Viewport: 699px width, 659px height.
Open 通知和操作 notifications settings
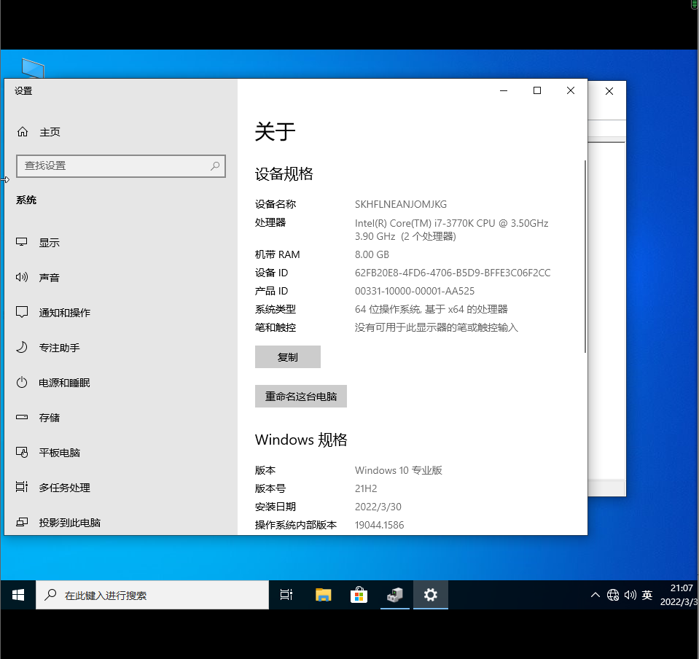coord(53,313)
